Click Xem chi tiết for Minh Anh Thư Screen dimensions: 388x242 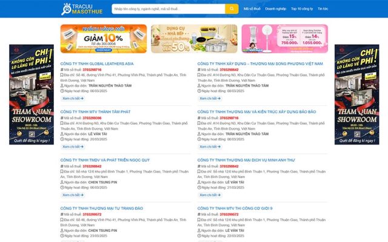click(210, 195)
